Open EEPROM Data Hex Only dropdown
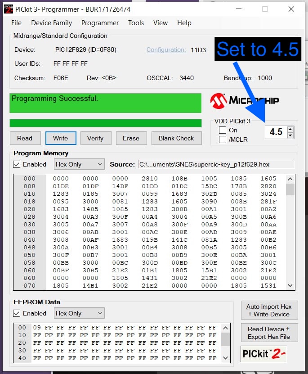Screen dimensions: 308x374 pos(79,313)
